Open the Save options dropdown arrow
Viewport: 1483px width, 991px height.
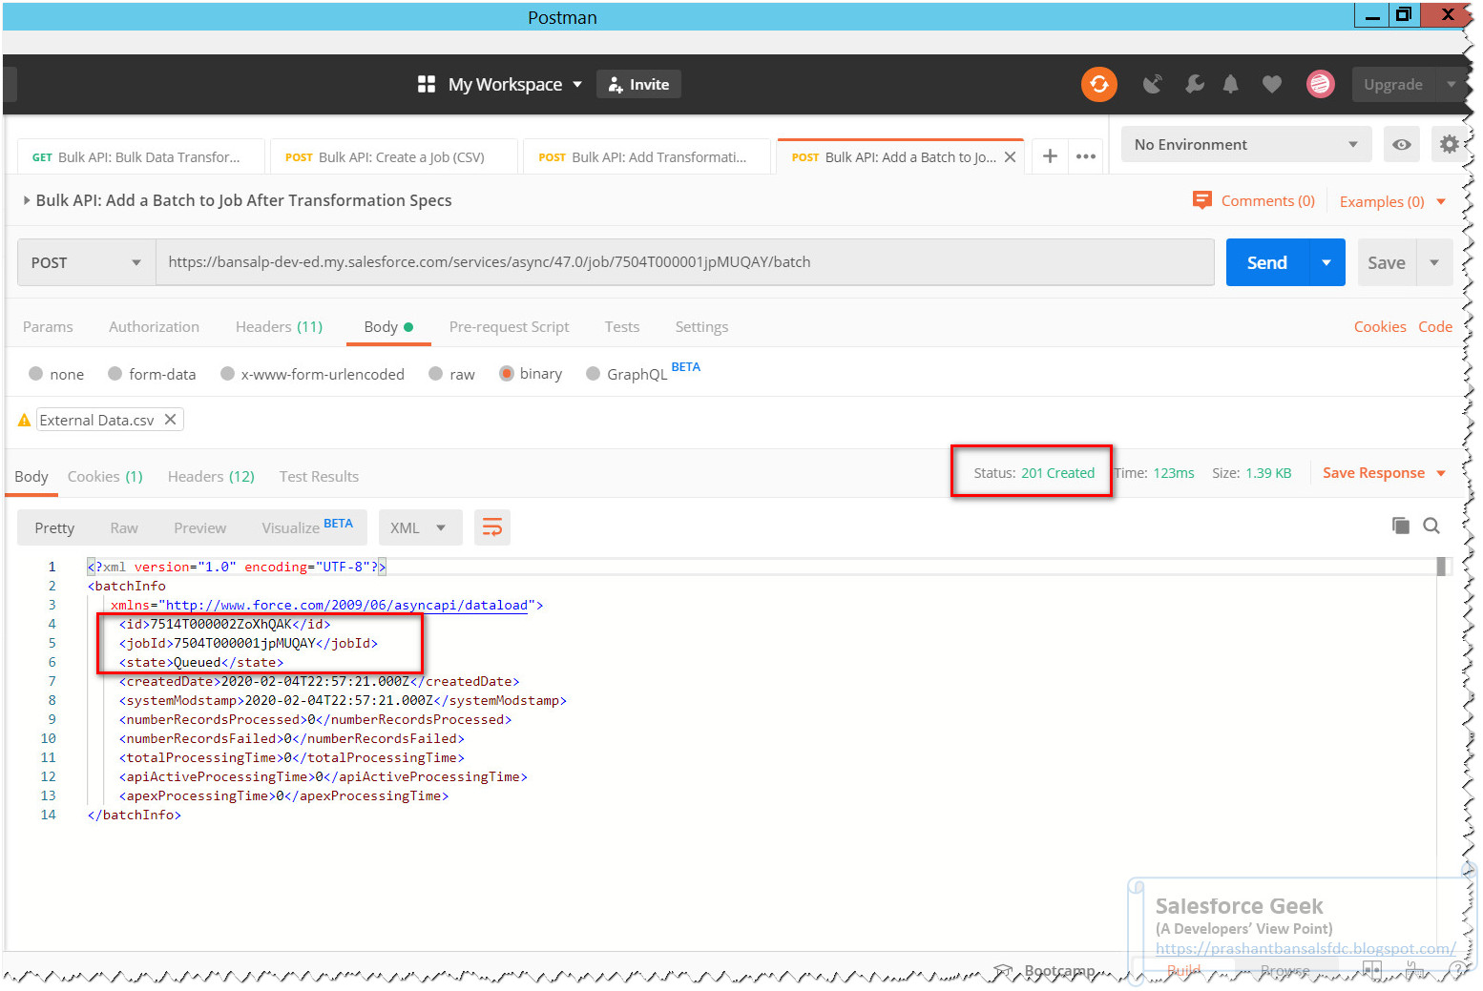point(1434,262)
